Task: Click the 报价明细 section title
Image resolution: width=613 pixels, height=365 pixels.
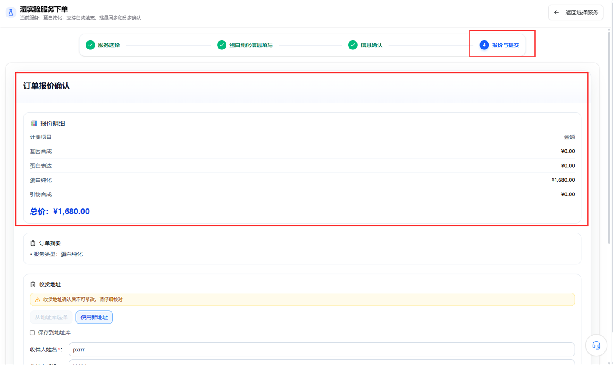Action: coord(52,124)
